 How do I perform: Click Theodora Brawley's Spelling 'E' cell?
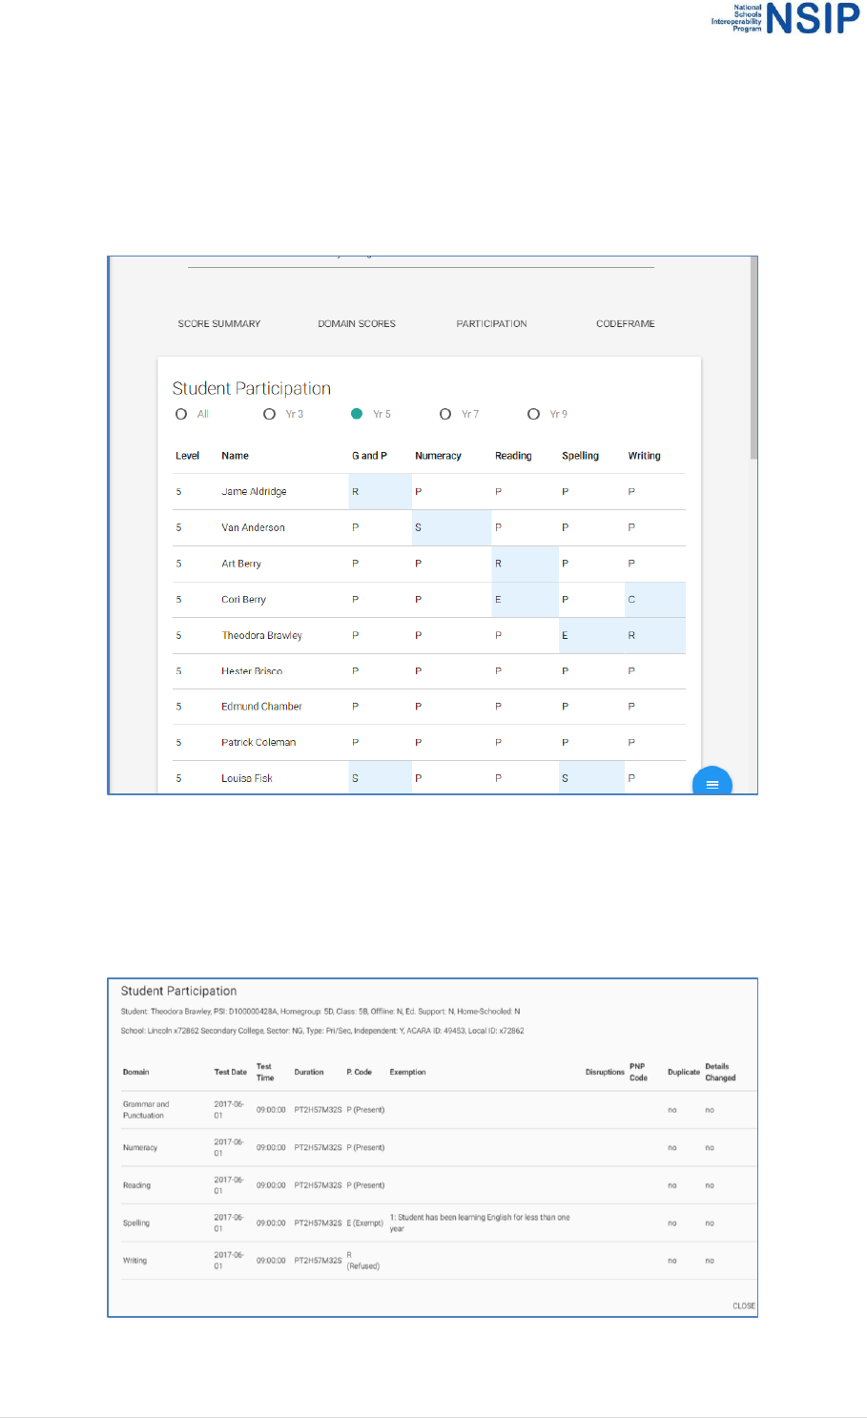click(x=591, y=635)
